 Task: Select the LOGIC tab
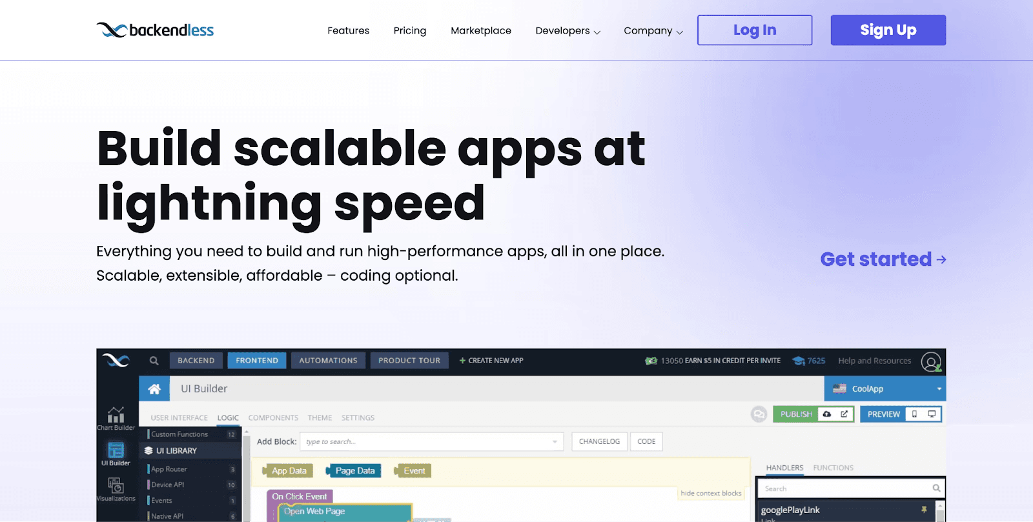coord(228,417)
